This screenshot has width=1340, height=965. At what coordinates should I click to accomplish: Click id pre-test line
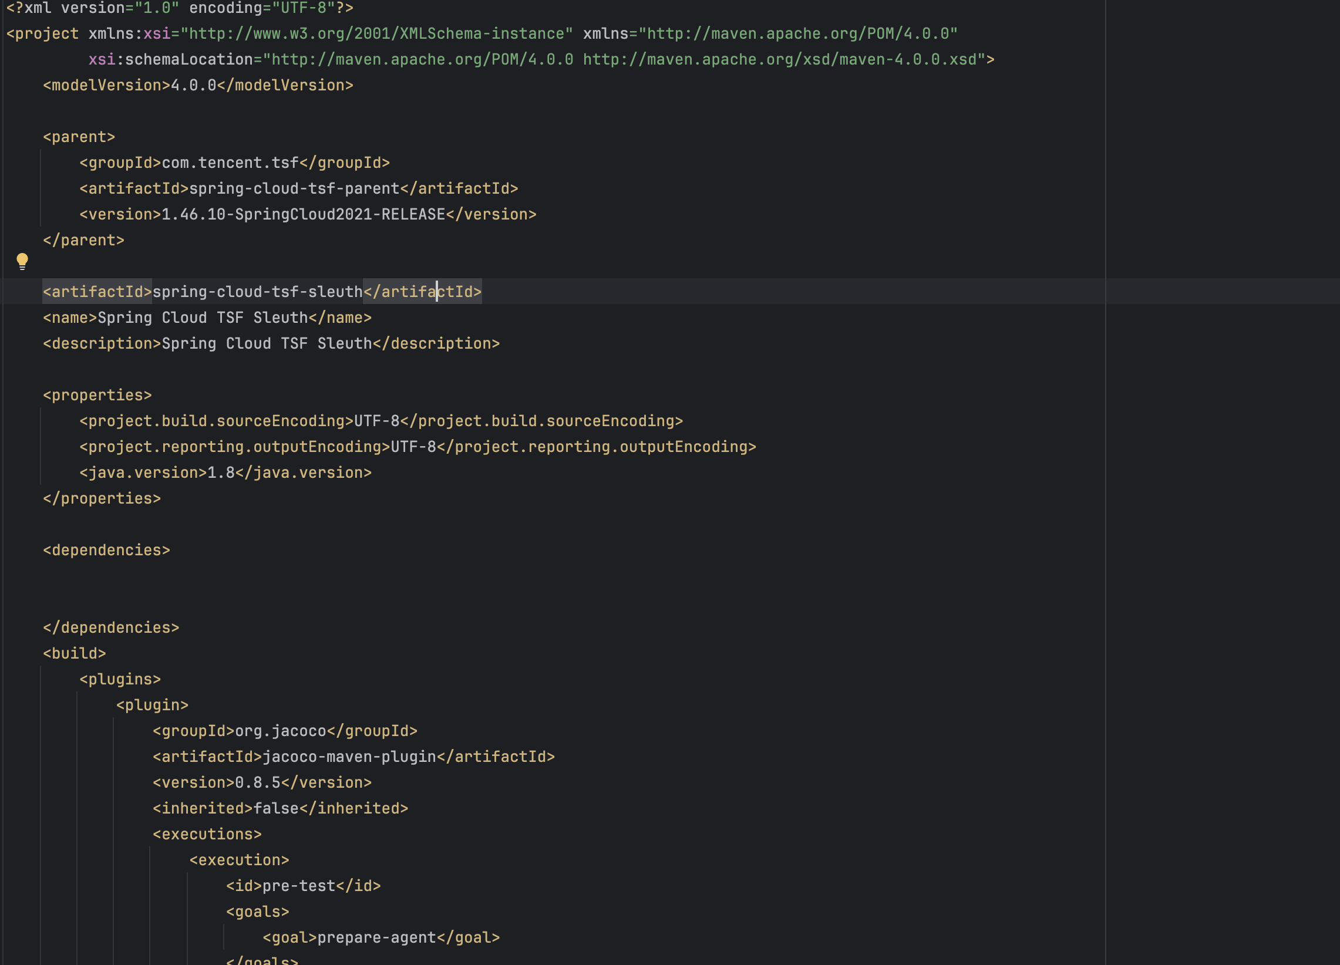click(x=304, y=886)
